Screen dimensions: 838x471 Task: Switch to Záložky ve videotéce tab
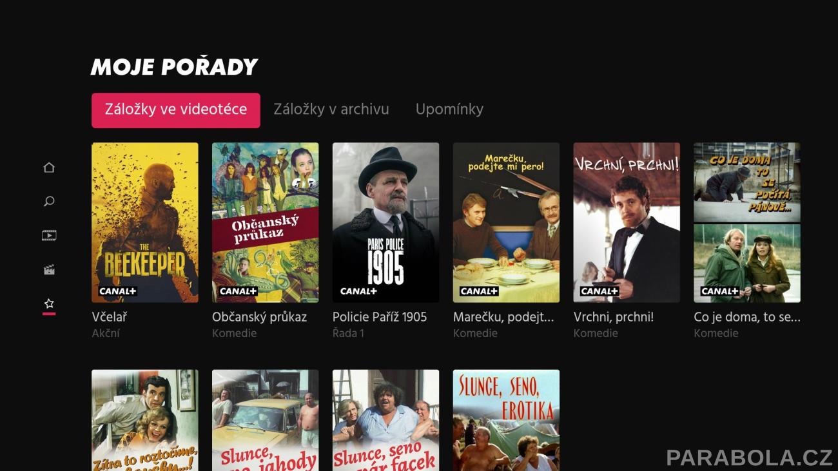coord(176,110)
